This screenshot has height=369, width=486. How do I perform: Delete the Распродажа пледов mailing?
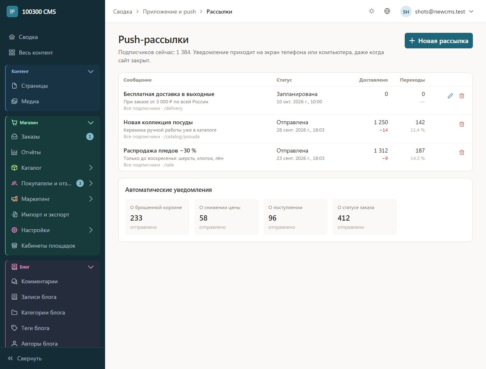click(x=461, y=152)
